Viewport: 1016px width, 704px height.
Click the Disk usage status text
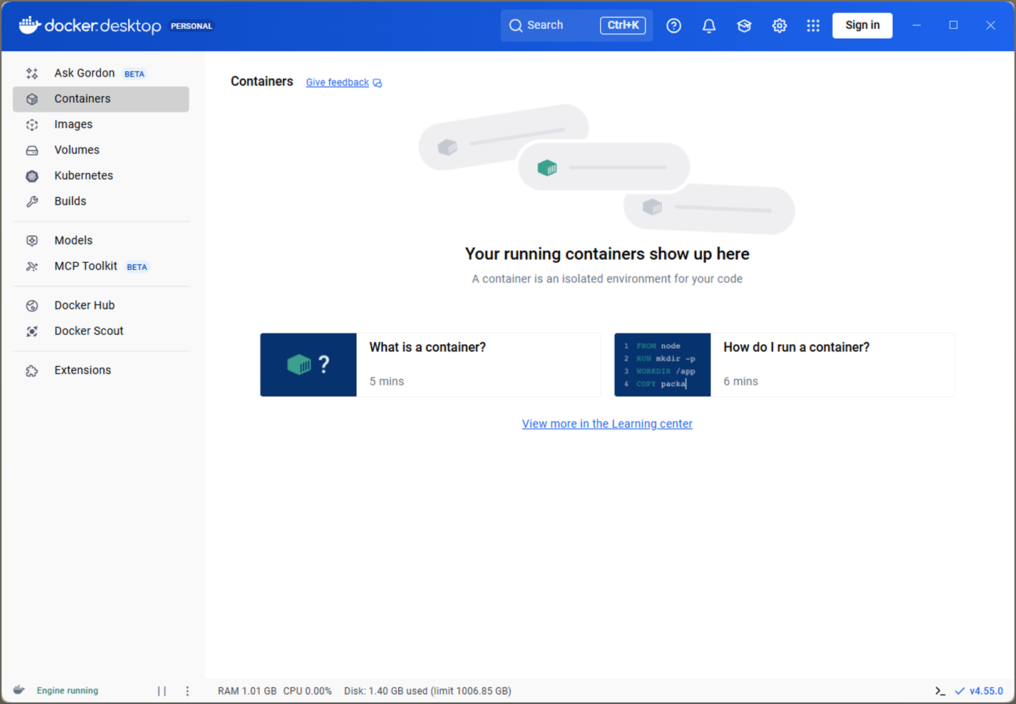pyautogui.click(x=428, y=691)
